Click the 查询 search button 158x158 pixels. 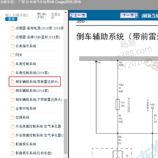[x=11, y=19]
